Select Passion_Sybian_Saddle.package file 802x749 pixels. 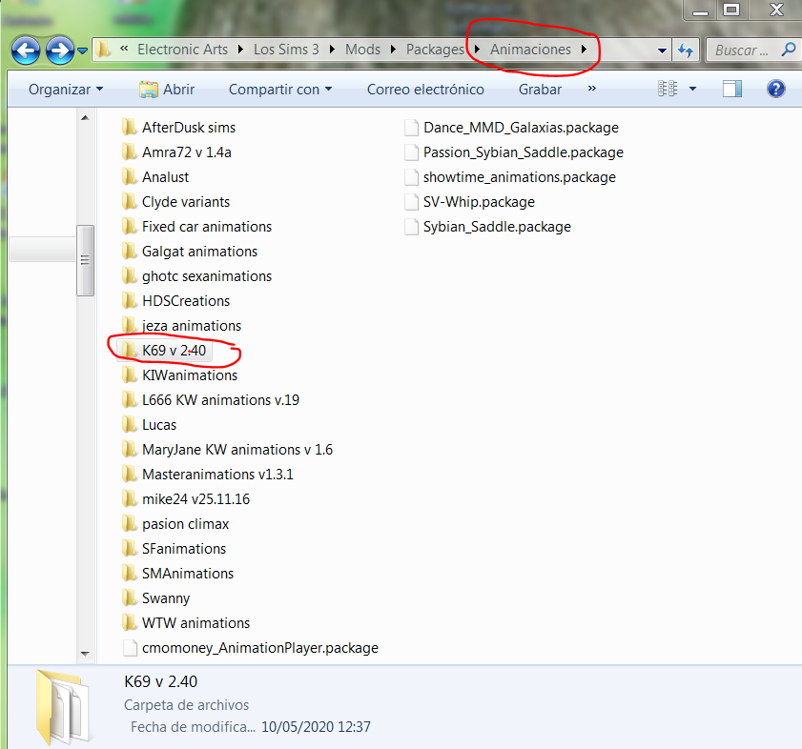click(514, 152)
